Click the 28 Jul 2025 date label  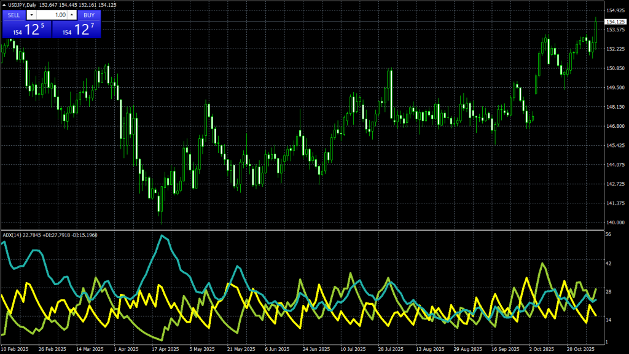pyautogui.click(x=391, y=348)
